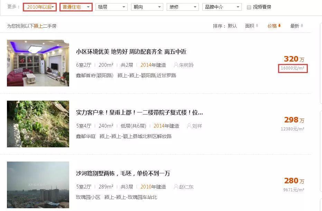
Task: Click the 298万 price
Action: pyautogui.click(x=294, y=120)
